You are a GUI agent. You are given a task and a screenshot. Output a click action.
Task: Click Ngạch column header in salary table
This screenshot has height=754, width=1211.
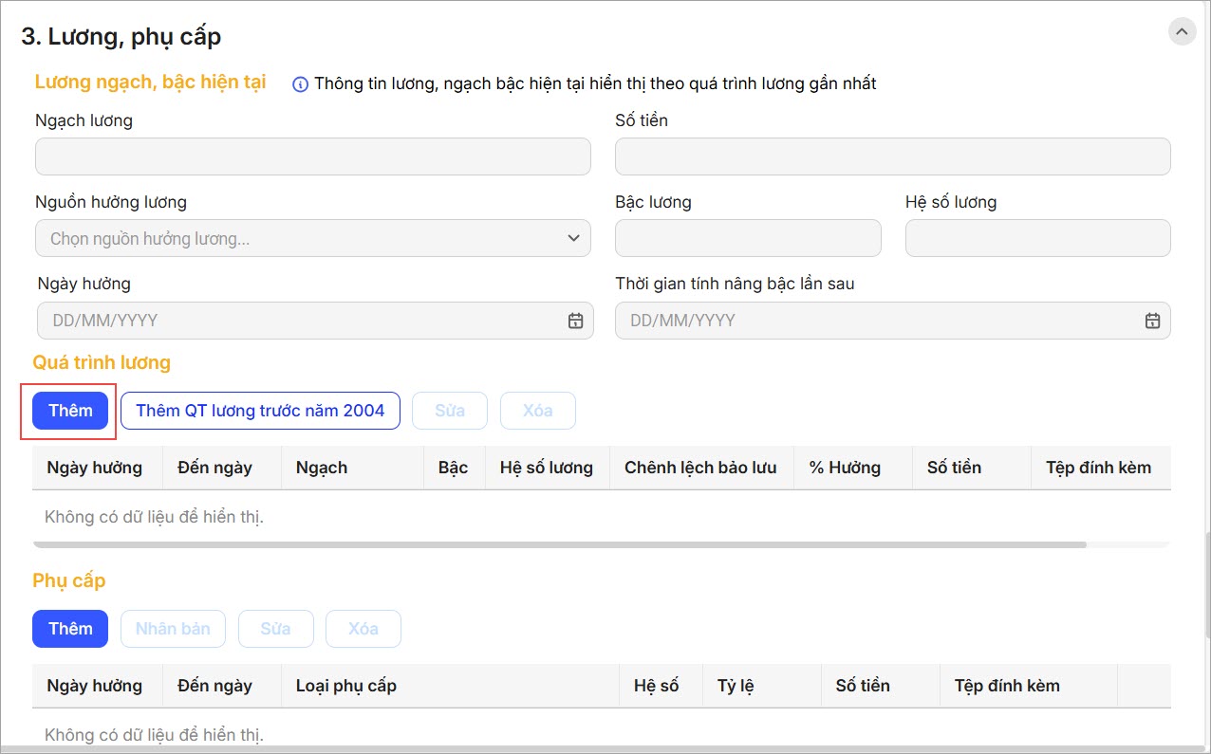click(322, 468)
